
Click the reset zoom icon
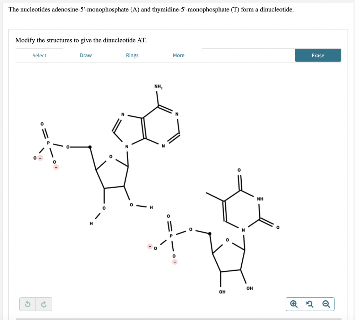(310, 304)
